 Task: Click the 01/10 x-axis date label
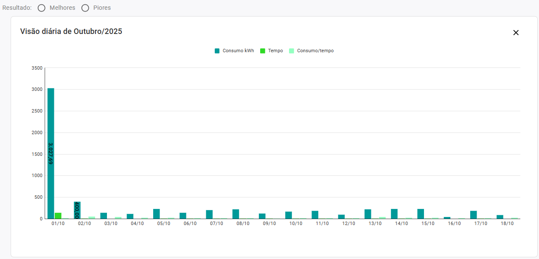(58, 224)
